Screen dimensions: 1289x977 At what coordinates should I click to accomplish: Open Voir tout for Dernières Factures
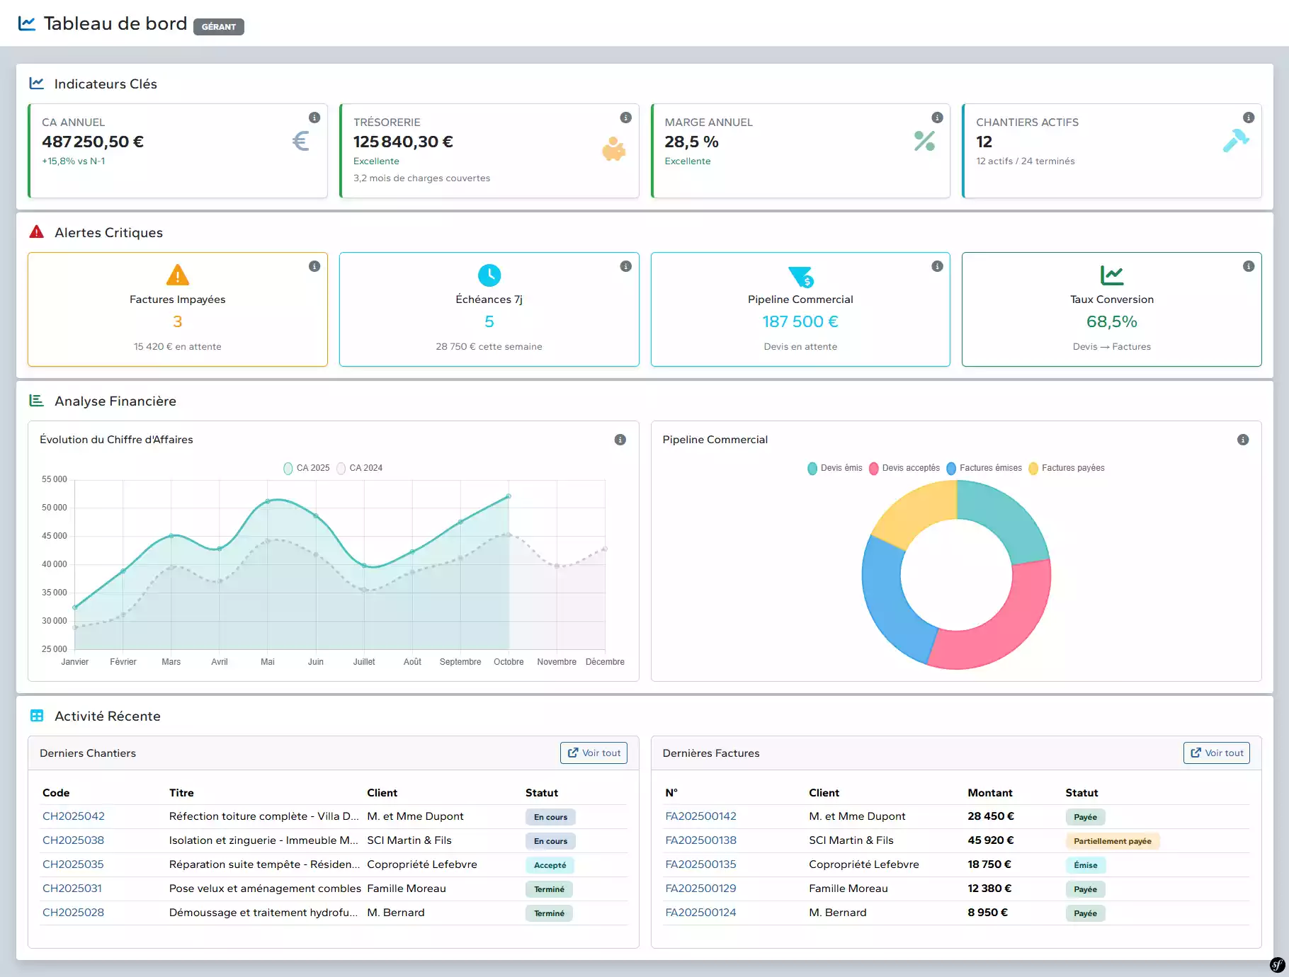(1216, 753)
